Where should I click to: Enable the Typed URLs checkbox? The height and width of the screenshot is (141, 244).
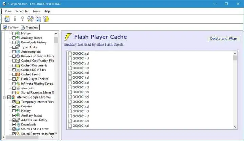coord(14,47)
